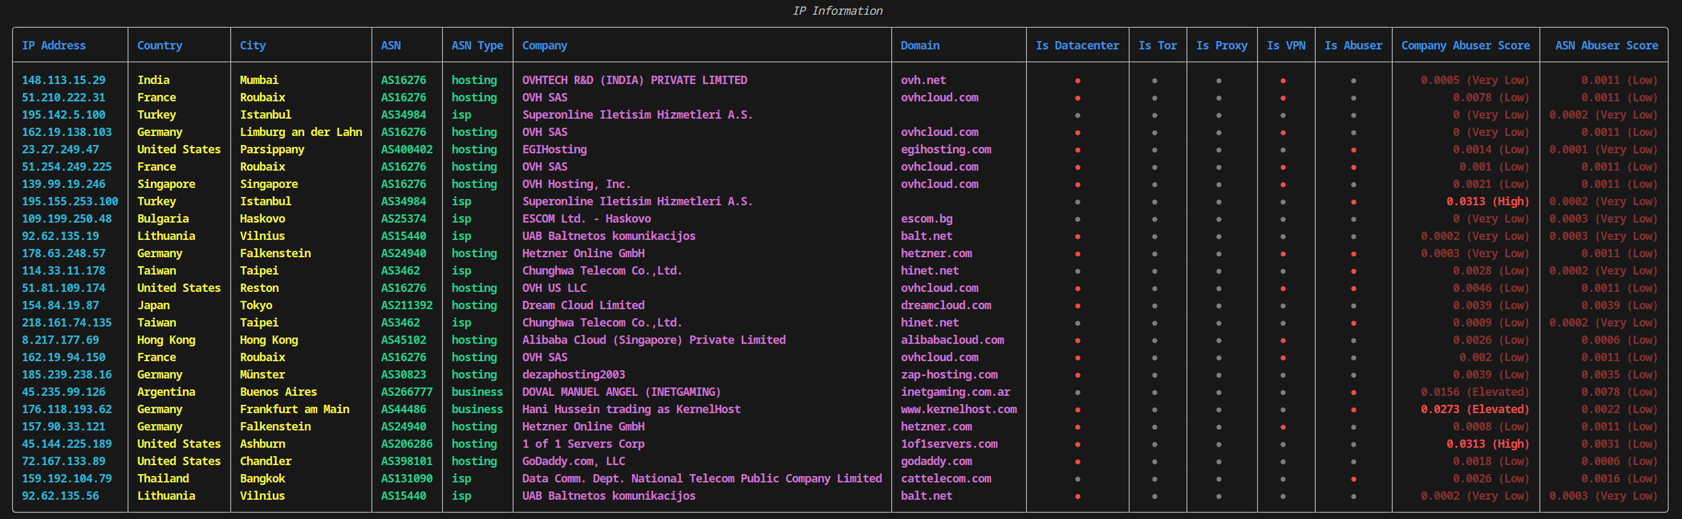Select IP address 139.99.19.246
1682x519 pixels.
click(x=64, y=183)
